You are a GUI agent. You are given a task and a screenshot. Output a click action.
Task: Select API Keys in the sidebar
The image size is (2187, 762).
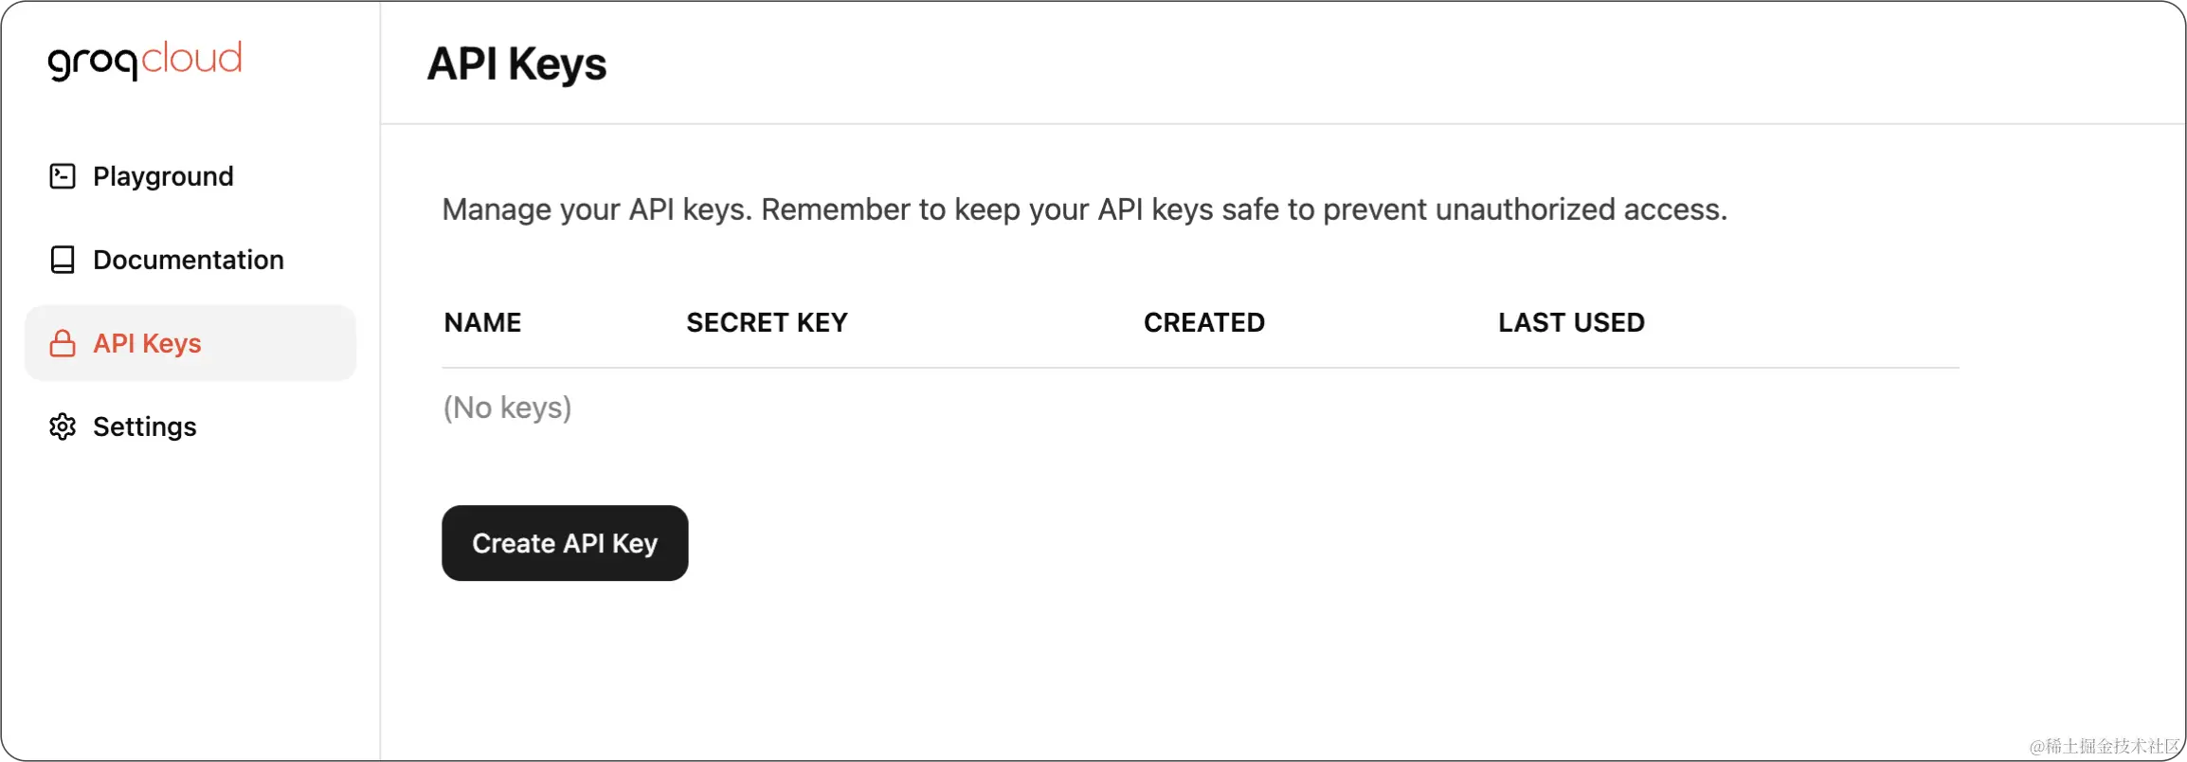(x=146, y=343)
